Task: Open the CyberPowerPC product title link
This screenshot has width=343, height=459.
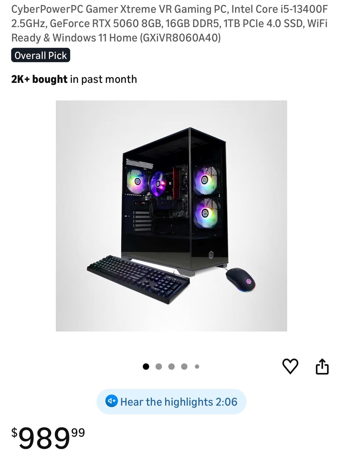Action: point(169,23)
